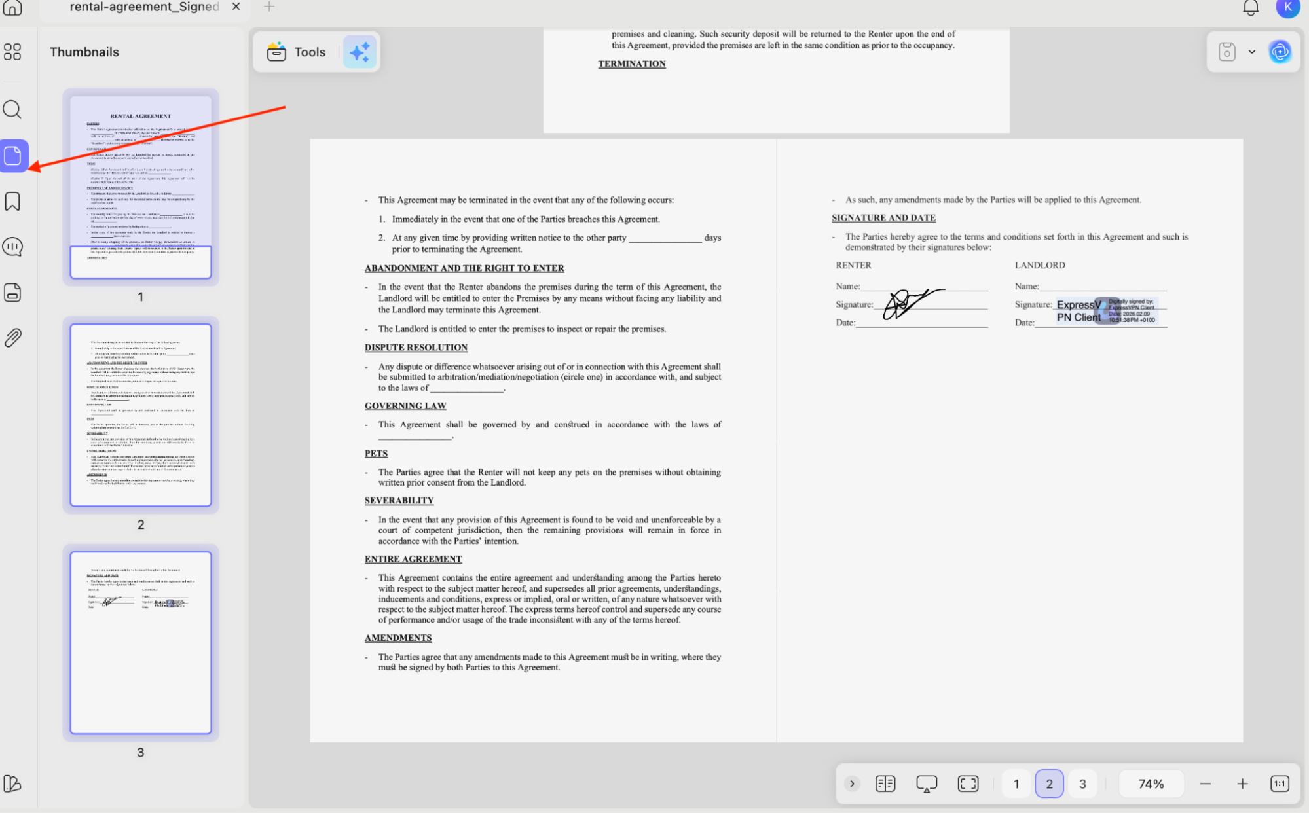This screenshot has width=1309, height=813.
Task: Click the Renter Name field line
Action: point(924,286)
